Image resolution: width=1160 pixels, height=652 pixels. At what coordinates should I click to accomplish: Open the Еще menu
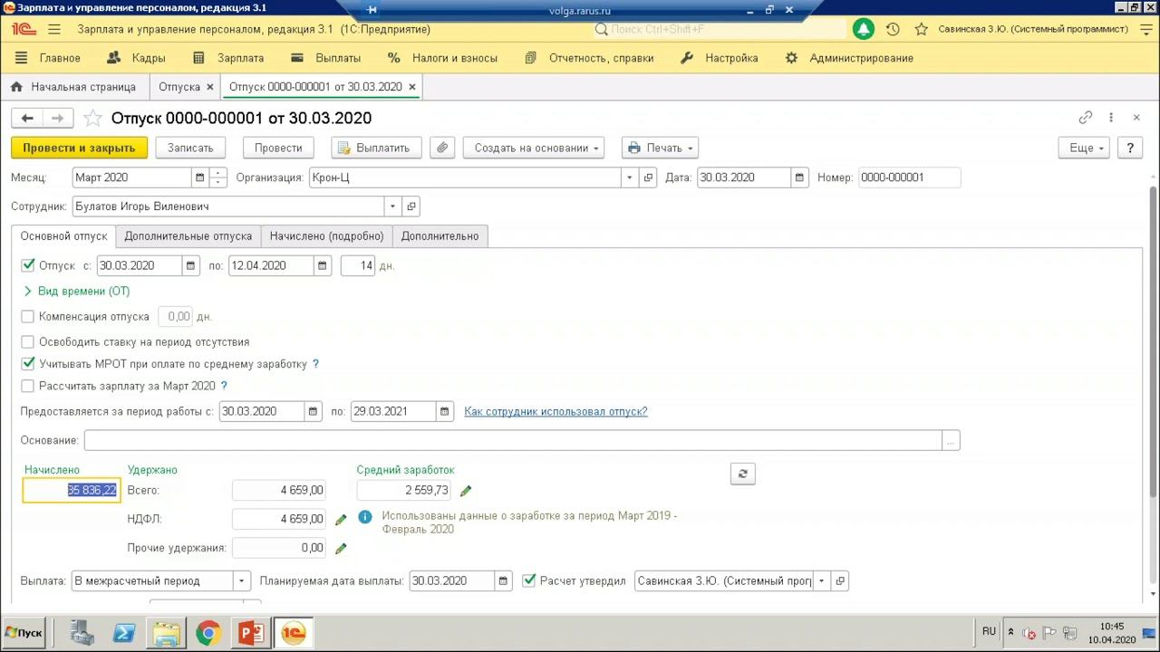click(x=1086, y=148)
